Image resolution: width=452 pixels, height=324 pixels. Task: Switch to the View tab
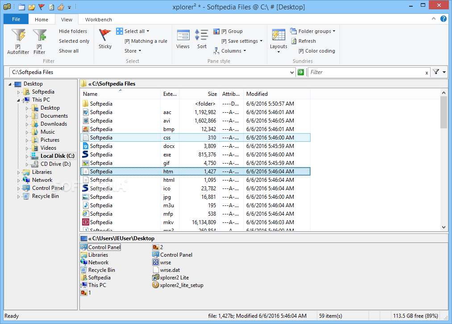[66, 20]
